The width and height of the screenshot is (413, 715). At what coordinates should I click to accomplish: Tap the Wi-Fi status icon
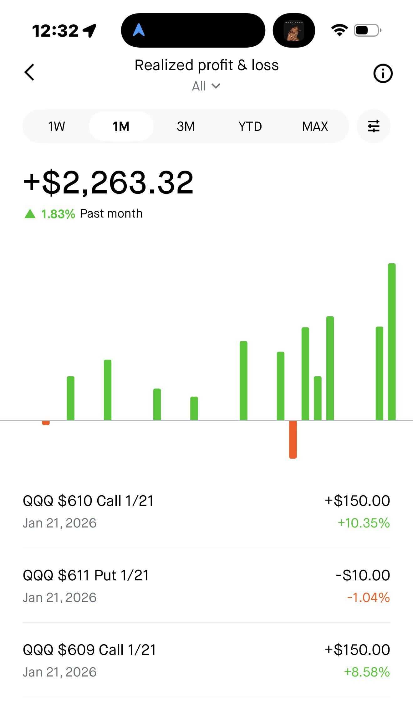pos(339,30)
